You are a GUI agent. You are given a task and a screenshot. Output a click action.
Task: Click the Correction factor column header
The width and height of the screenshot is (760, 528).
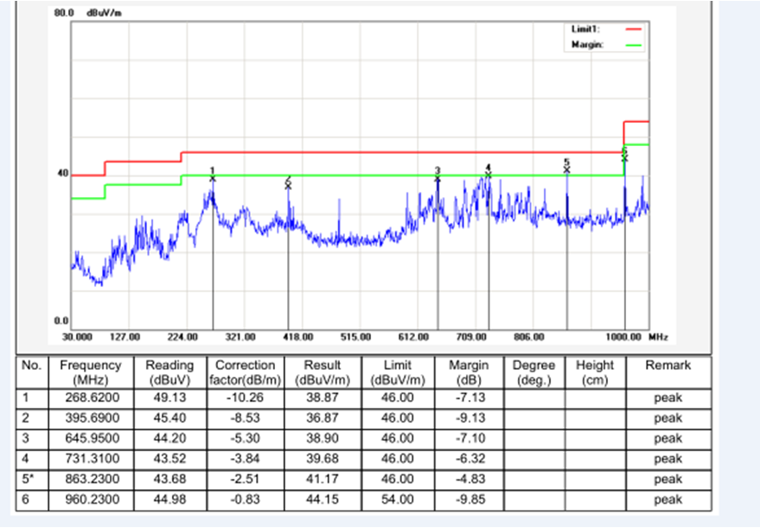click(x=245, y=372)
